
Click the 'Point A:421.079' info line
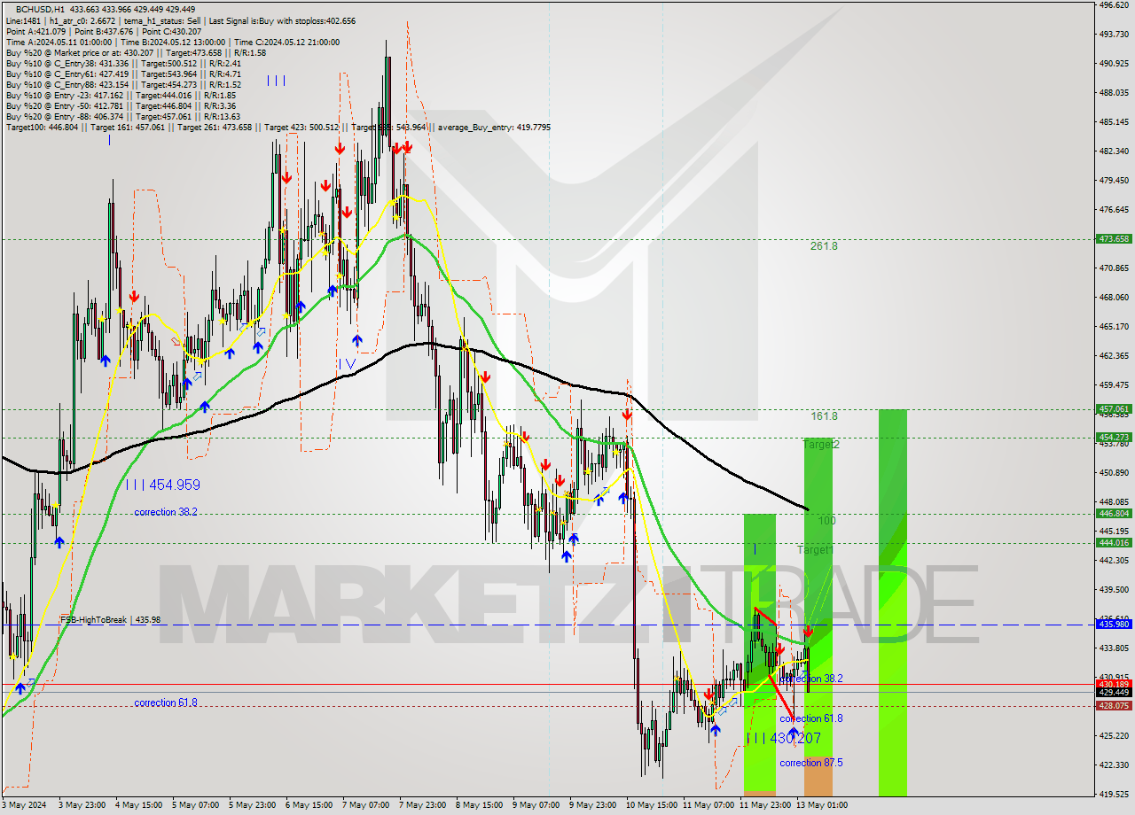click(35, 31)
